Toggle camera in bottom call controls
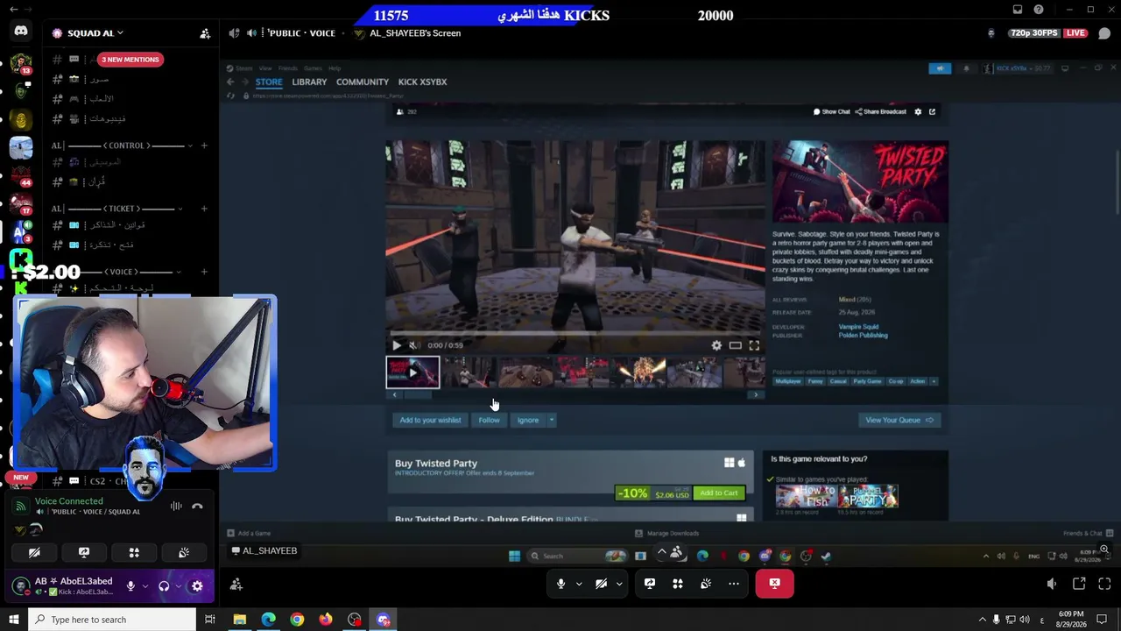The width and height of the screenshot is (1121, 631). coord(602,584)
